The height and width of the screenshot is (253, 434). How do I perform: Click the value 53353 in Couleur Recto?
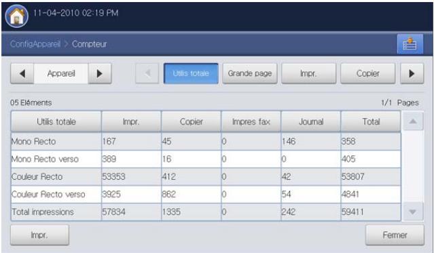point(113,176)
